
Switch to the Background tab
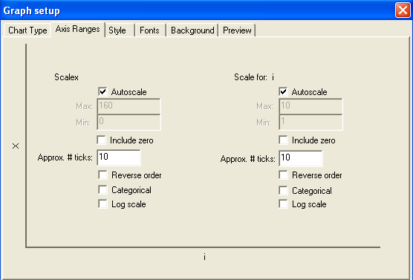(x=192, y=30)
